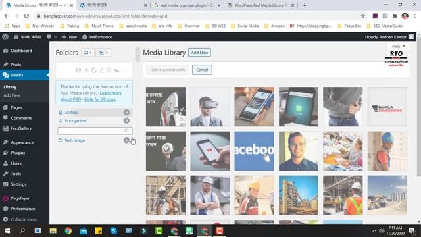The image size is (421, 237).
Task: Switch to the WordPress Real Media Library tab
Action: 260,5
